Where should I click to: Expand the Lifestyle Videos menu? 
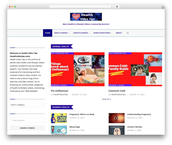(81, 33)
